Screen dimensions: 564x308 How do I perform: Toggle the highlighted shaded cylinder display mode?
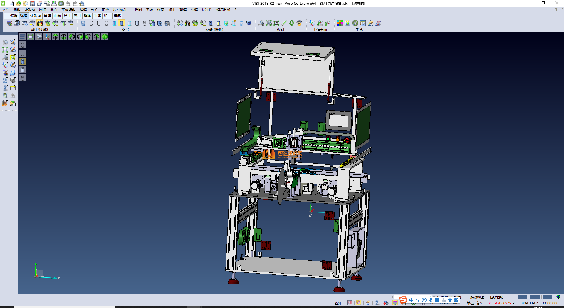122,23
